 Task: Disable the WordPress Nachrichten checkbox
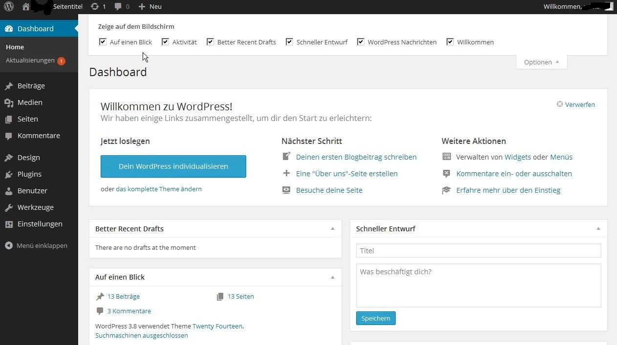361,42
